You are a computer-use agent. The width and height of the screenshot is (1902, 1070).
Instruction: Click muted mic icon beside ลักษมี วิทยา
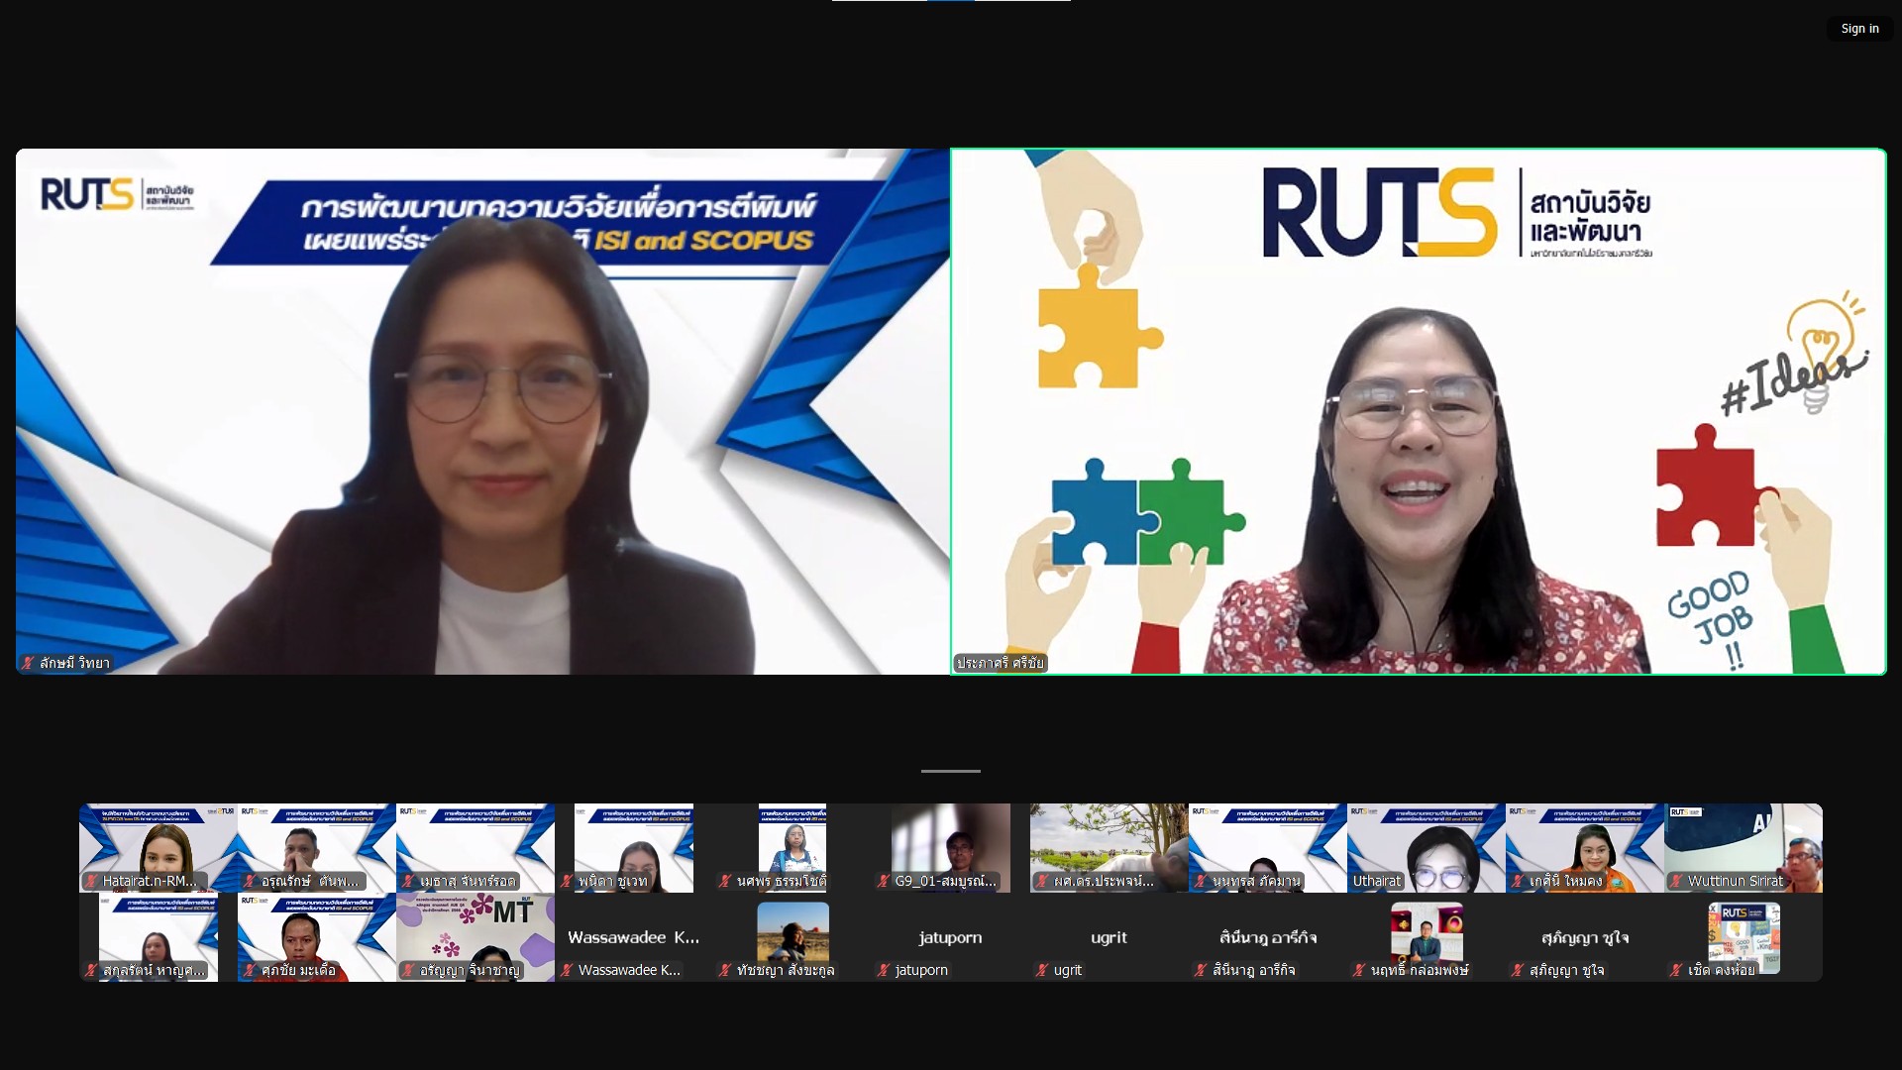coord(29,663)
